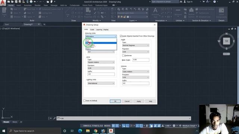Image resolution: width=239 pixels, height=134 pixels.
Task: Click the Match Properties icon in Modify panel
Action: pos(88,10)
